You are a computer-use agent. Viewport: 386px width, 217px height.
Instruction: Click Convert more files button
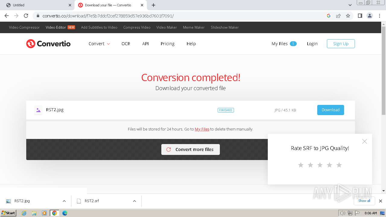click(191, 149)
